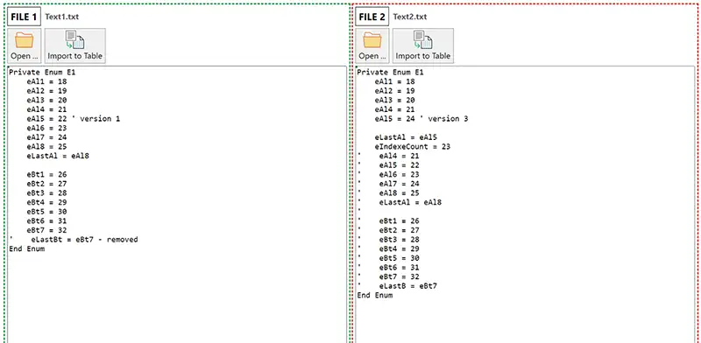Click commented 'eBt5 = 30' in FILE 2
The width and height of the screenshot is (701, 343).
[400, 258]
